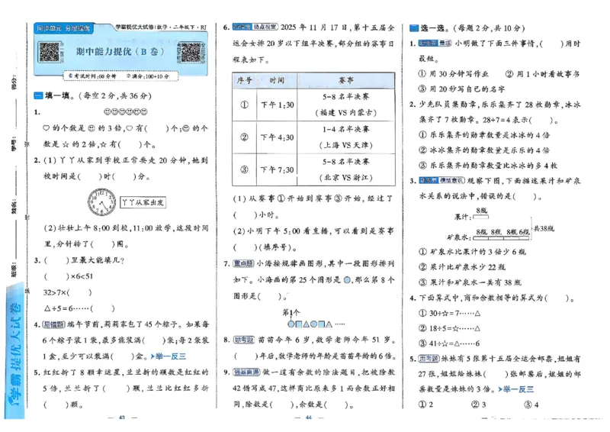Click the 丫丫从家出发 label box
610x432 pixels.
(x=143, y=202)
